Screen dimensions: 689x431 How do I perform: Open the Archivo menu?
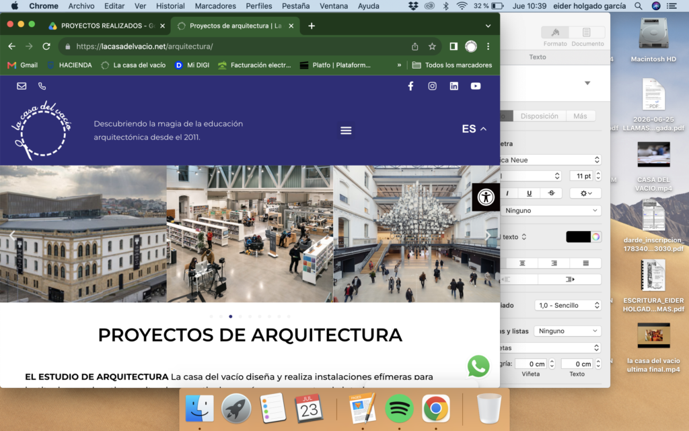(81, 6)
